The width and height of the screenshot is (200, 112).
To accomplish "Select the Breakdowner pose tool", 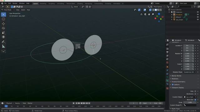I will point(3,51).
